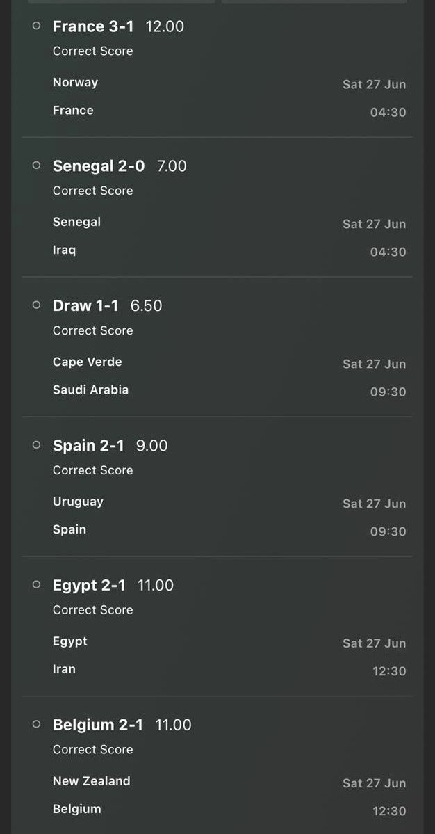
Task: Select the circle marker beside France 3-1
Action: tap(36, 26)
